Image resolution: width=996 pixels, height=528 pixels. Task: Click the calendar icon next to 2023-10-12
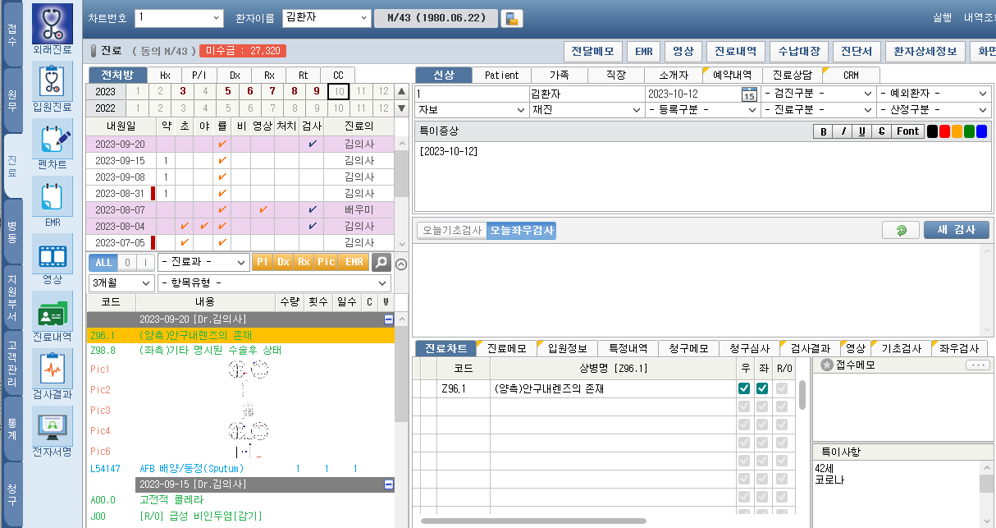(748, 94)
